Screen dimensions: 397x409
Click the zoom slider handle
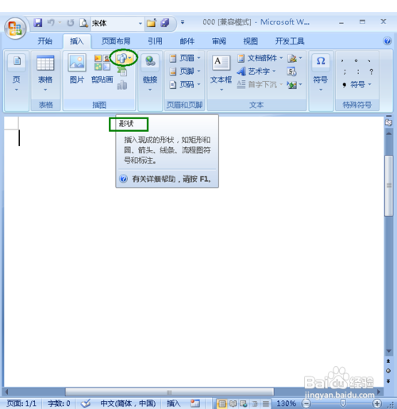pos(343,403)
